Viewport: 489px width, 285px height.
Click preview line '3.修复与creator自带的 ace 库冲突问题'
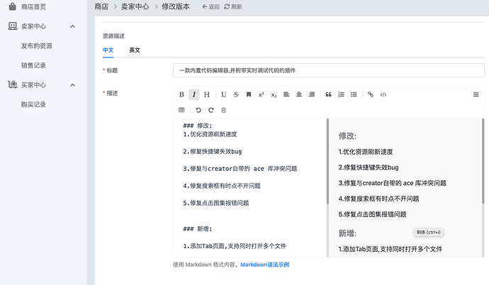[x=393, y=183]
